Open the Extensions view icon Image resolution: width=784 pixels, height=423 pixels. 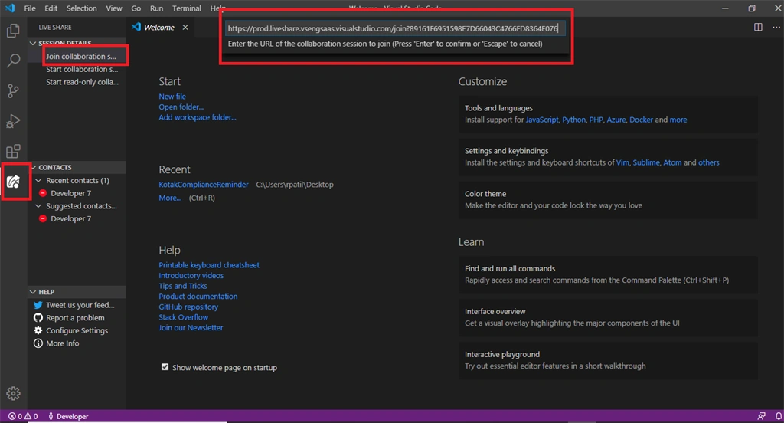(x=13, y=151)
